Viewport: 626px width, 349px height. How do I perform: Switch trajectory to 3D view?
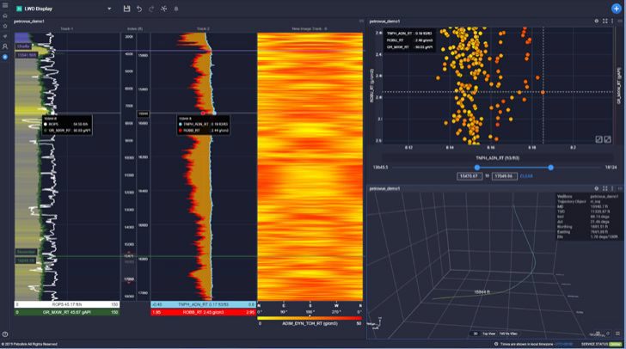(474, 334)
